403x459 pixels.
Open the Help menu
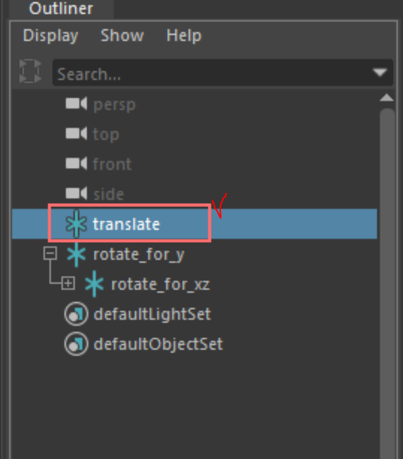pyautogui.click(x=184, y=36)
